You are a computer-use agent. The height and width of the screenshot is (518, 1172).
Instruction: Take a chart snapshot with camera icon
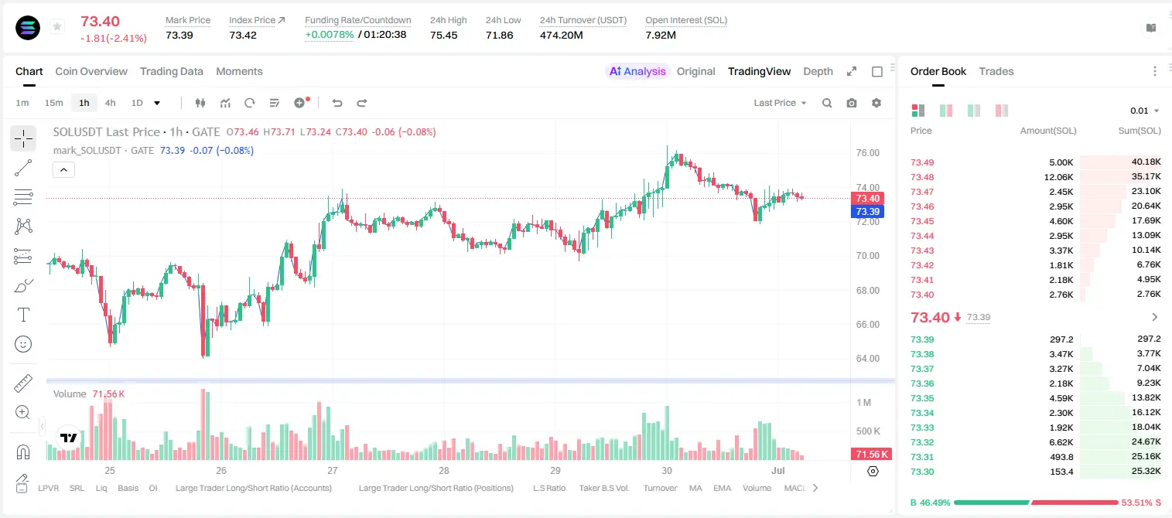(x=852, y=103)
